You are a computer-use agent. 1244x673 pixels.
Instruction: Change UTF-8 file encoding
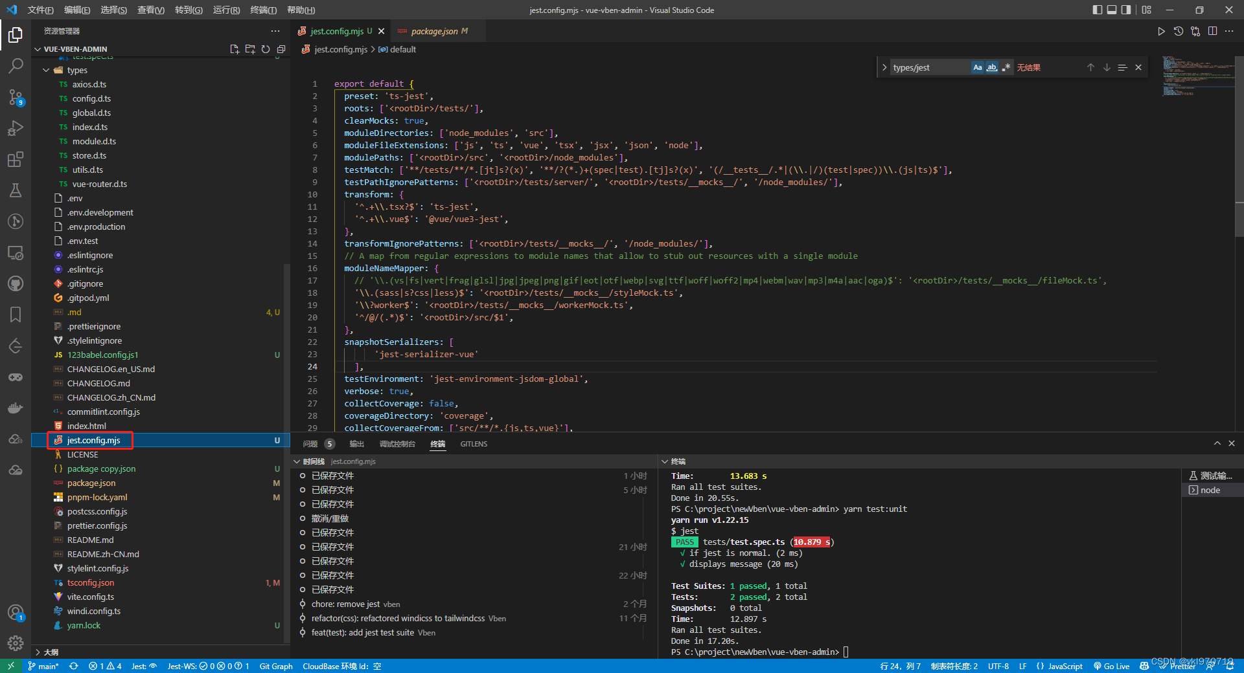pyautogui.click(x=998, y=666)
